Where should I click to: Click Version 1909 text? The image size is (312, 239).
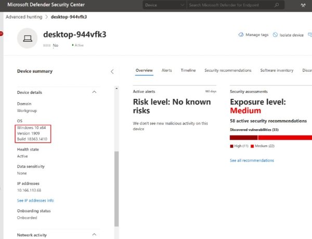(28, 133)
